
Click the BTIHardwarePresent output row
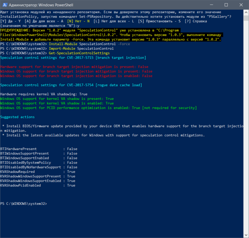coord(39,149)
